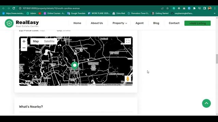Open the Contact menu item
The image size is (218, 122).
(x=174, y=23)
